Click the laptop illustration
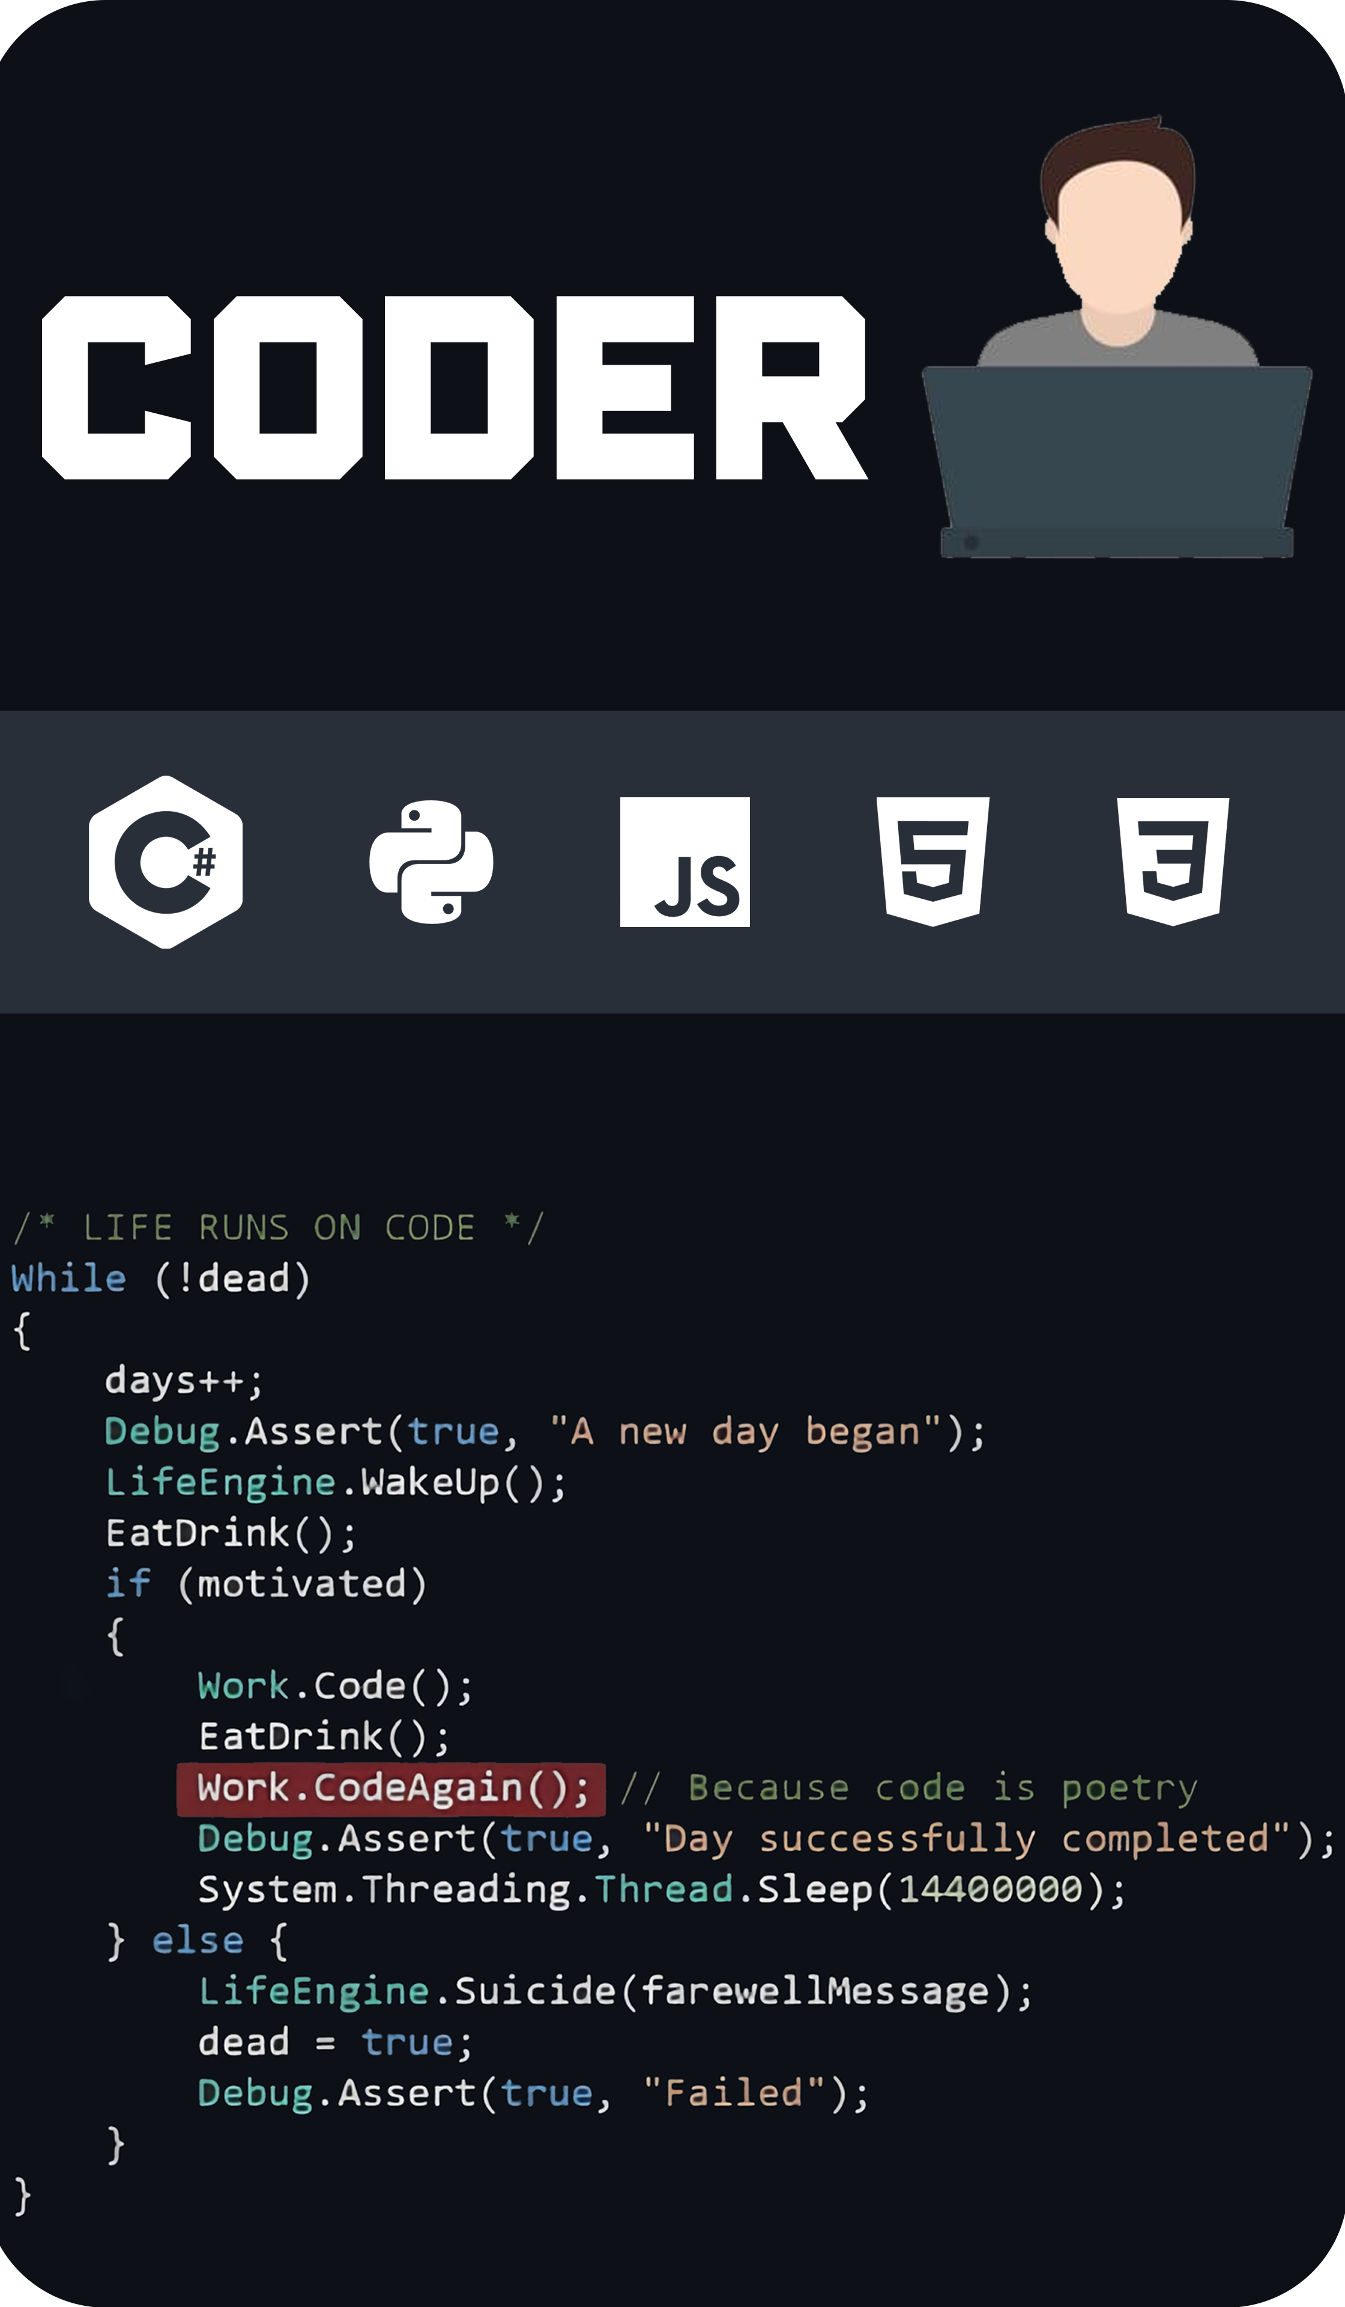The image size is (1345, 2307). (1116, 458)
